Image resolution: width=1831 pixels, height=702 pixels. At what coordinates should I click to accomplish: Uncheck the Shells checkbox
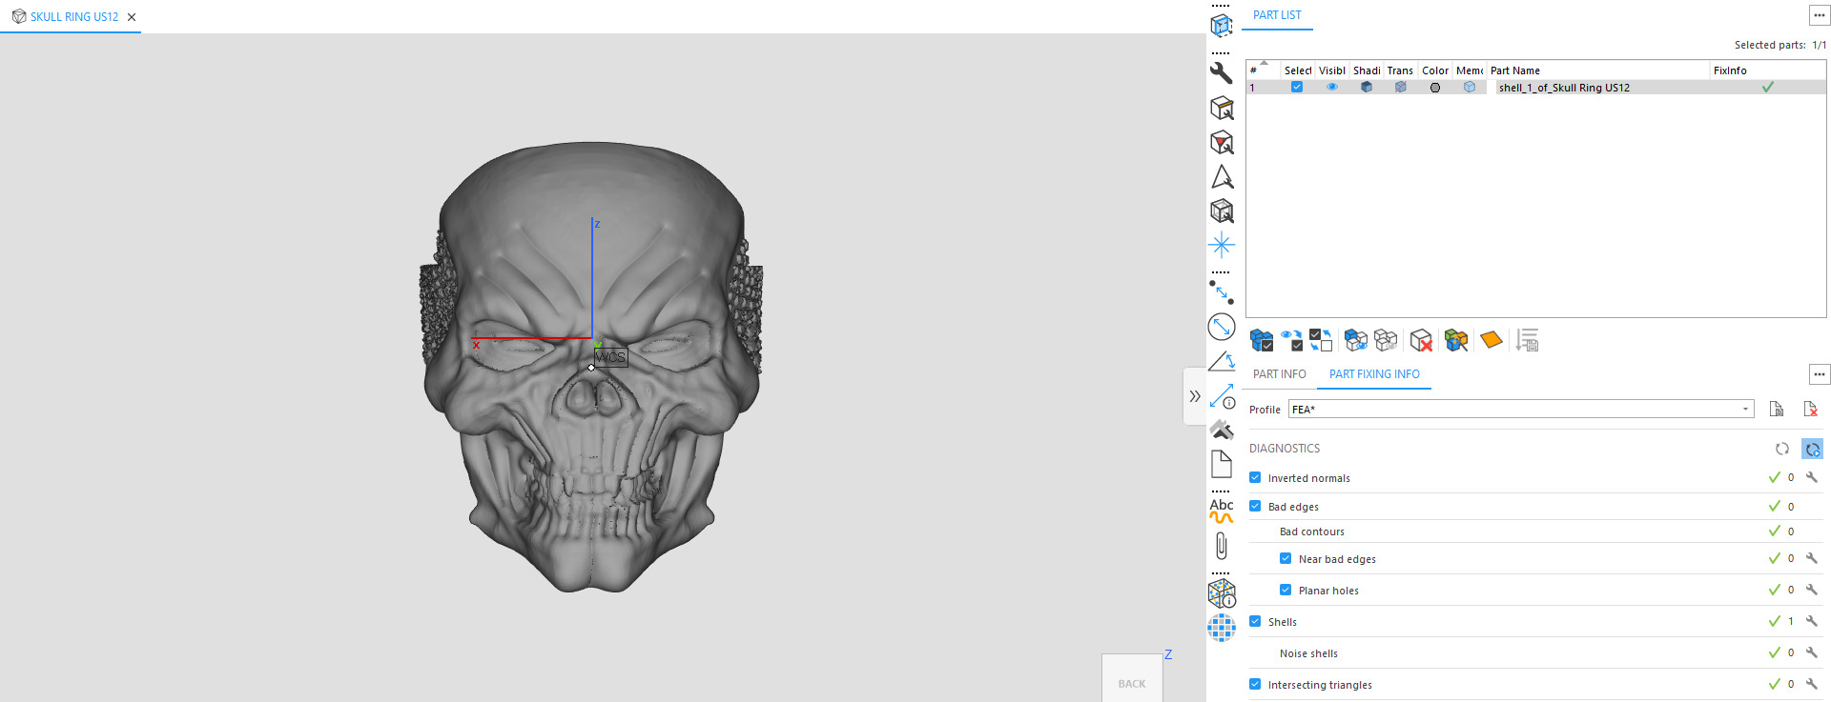(x=1255, y=621)
